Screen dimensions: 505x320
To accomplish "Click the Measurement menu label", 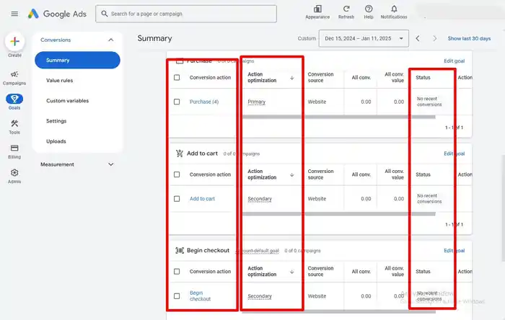I will click(57, 164).
